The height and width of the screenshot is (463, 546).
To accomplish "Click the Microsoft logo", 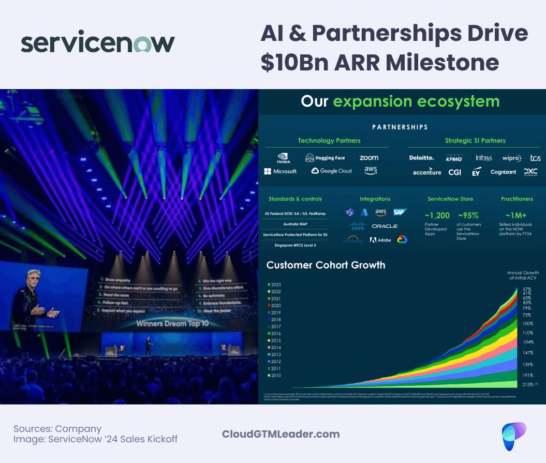I will point(281,171).
